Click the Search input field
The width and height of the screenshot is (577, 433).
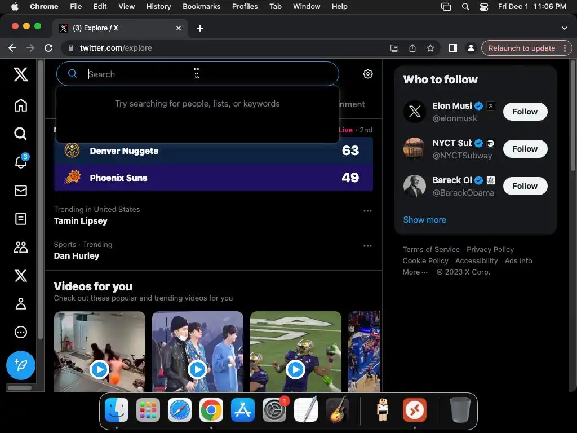pos(198,74)
